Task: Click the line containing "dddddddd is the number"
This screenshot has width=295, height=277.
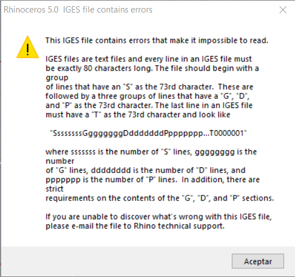Action: click(145, 170)
